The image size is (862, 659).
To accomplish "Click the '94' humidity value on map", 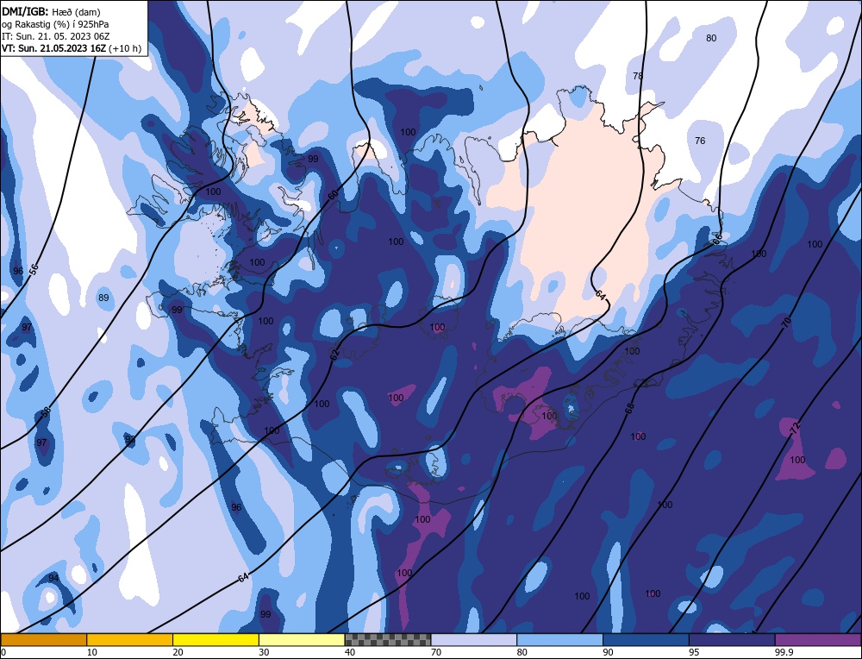I will coord(53,578).
